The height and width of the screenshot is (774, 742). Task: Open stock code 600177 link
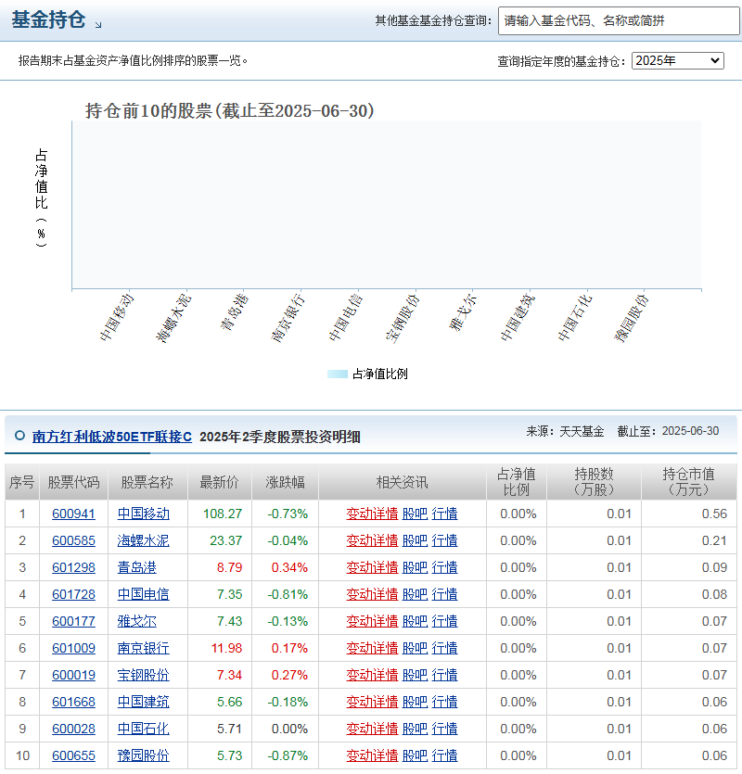coord(73,621)
